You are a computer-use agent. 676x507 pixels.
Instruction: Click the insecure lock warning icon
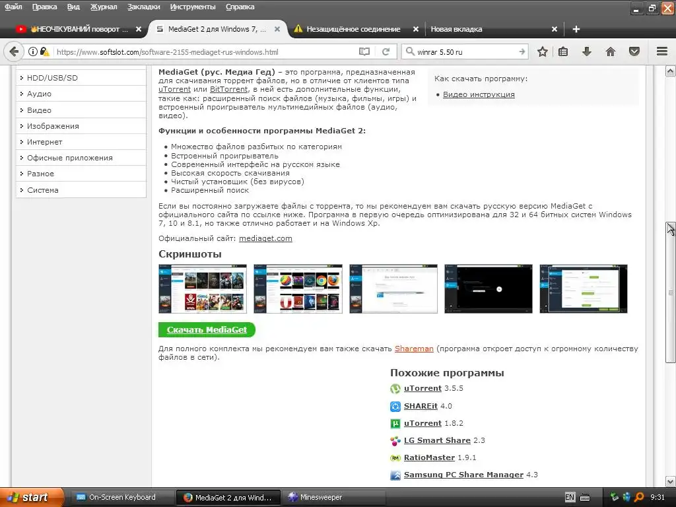coord(44,51)
